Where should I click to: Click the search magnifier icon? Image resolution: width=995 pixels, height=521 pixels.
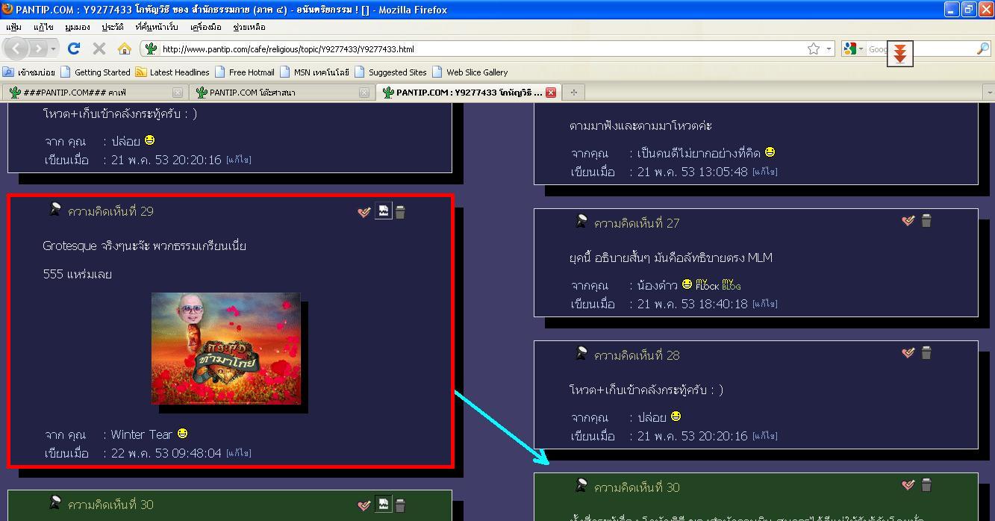point(982,49)
